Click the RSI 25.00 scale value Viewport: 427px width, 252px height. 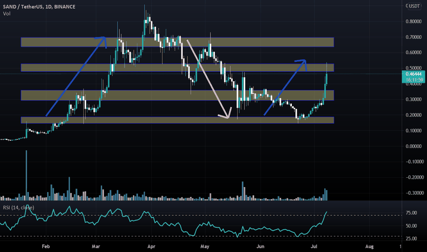pos(411,239)
